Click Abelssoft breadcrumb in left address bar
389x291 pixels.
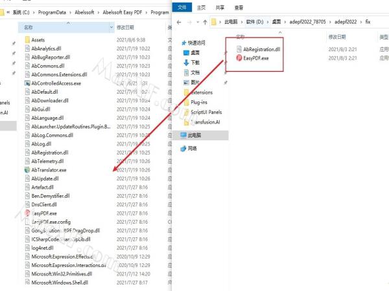84,12
